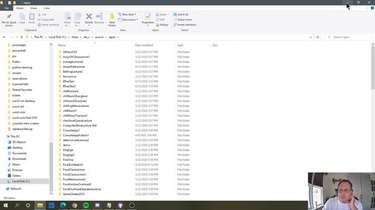This screenshot has width=375, height=210.
Task: Click Paste shortcut in ribbon
Action: click(49, 24)
